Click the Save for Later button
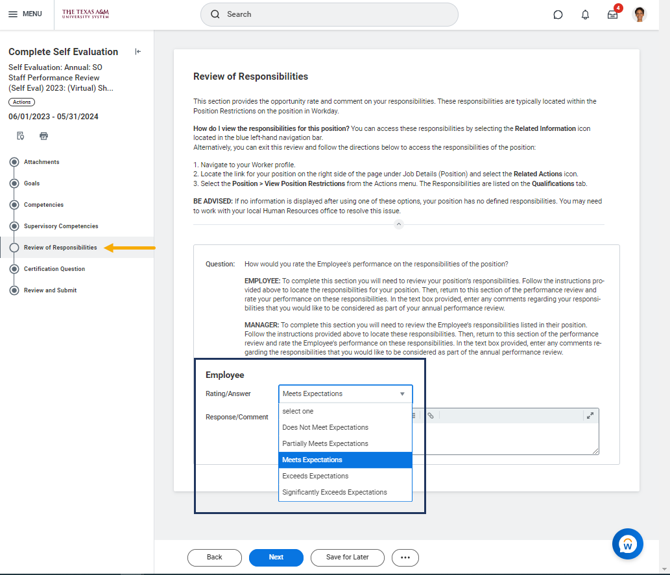The width and height of the screenshot is (670, 575). pyautogui.click(x=347, y=557)
